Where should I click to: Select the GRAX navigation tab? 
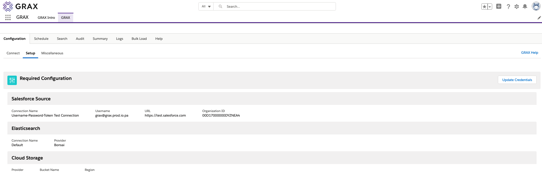click(x=65, y=18)
